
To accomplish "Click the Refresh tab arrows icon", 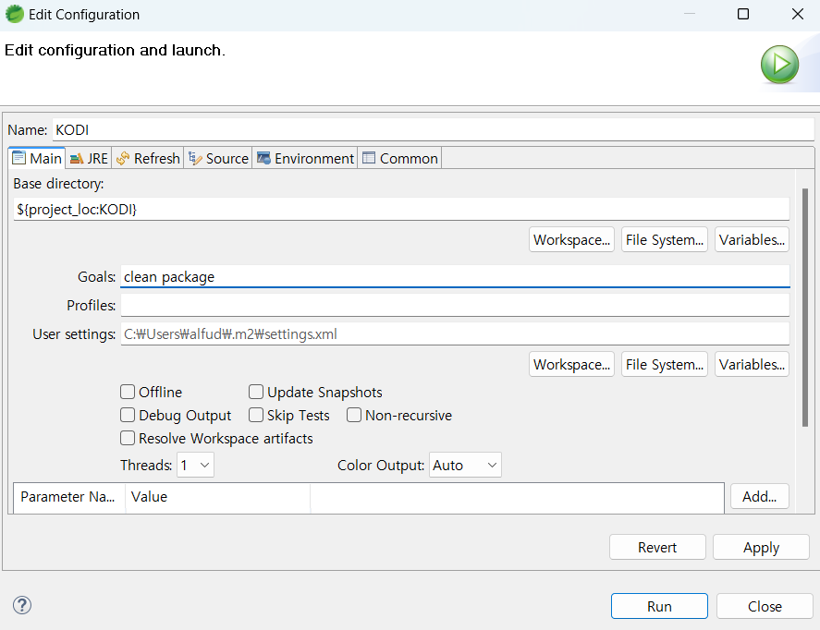I will click(x=123, y=158).
